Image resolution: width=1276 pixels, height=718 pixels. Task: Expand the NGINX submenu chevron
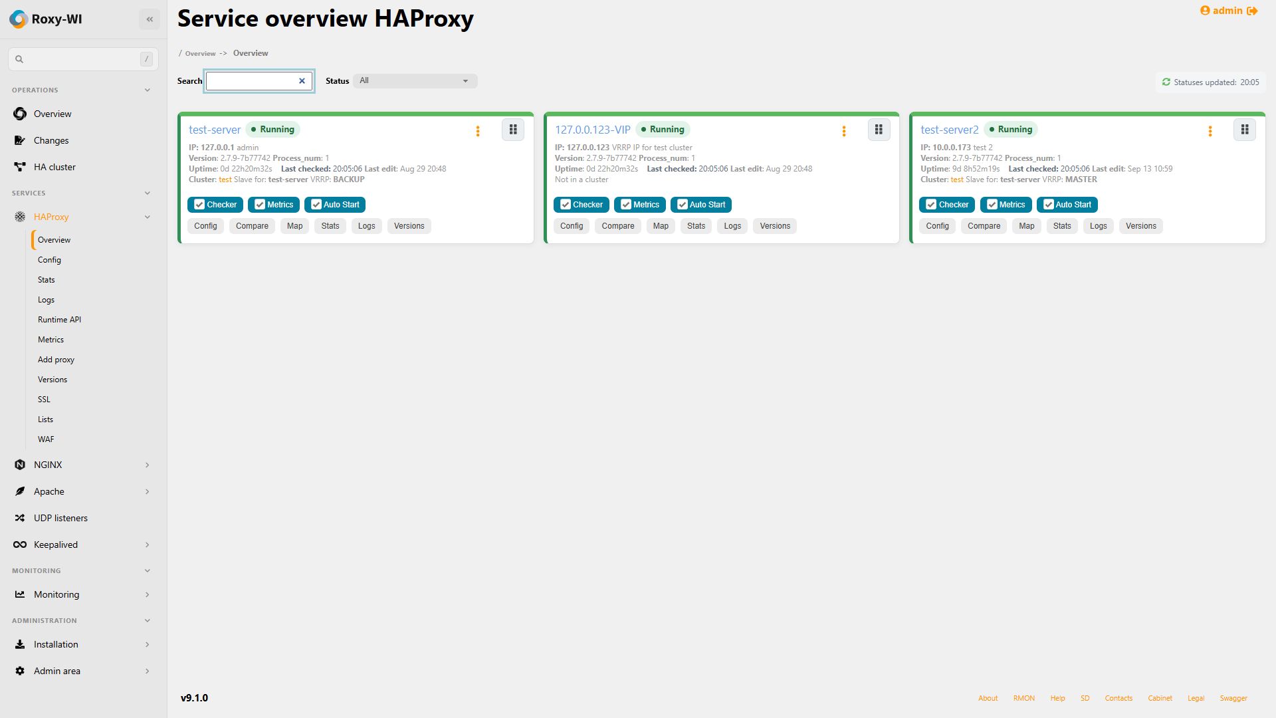[148, 465]
